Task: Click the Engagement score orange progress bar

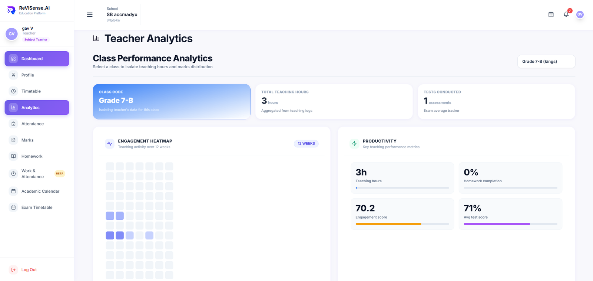Action: tap(402, 224)
